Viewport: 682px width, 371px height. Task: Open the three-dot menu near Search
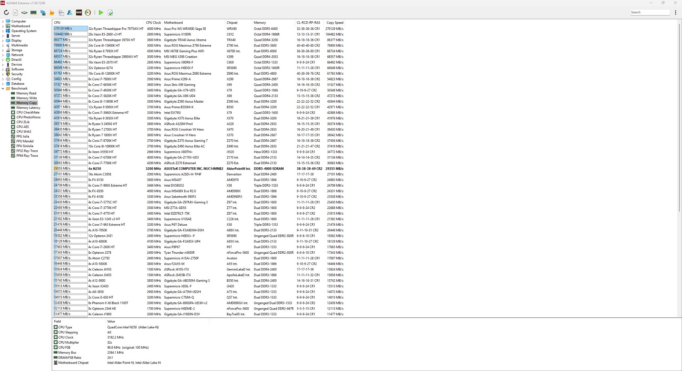pyautogui.click(x=676, y=12)
